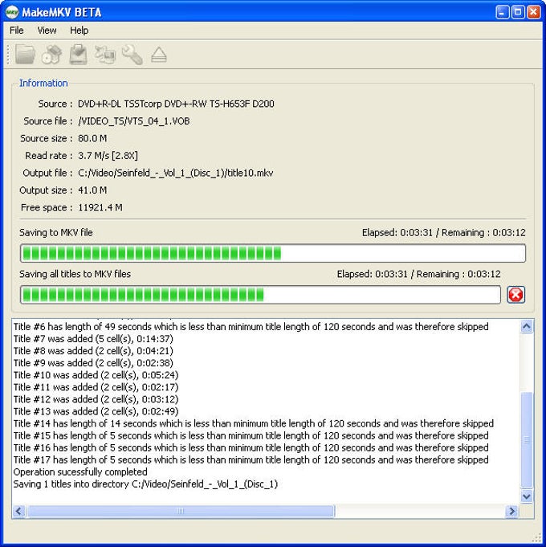The height and width of the screenshot is (547, 546).
Task: Click the log scroll left arrow
Action: 18,512
